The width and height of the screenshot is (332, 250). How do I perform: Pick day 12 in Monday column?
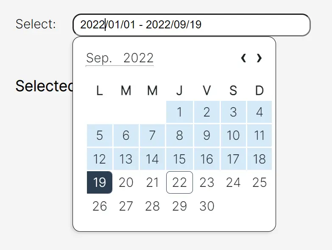(x=100, y=159)
